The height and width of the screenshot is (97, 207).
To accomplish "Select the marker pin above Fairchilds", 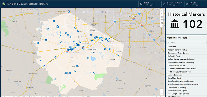I will 77,66.
